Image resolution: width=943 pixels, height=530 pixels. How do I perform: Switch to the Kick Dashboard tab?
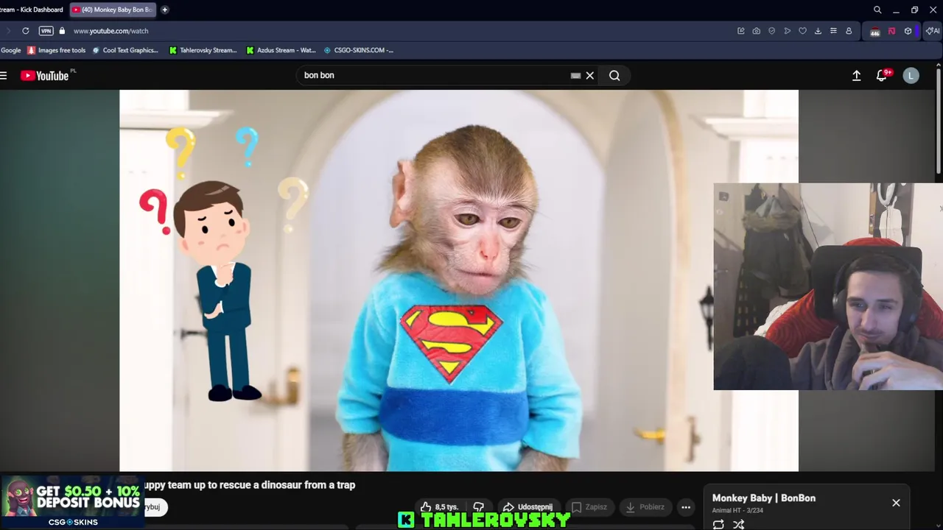click(33, 10)
